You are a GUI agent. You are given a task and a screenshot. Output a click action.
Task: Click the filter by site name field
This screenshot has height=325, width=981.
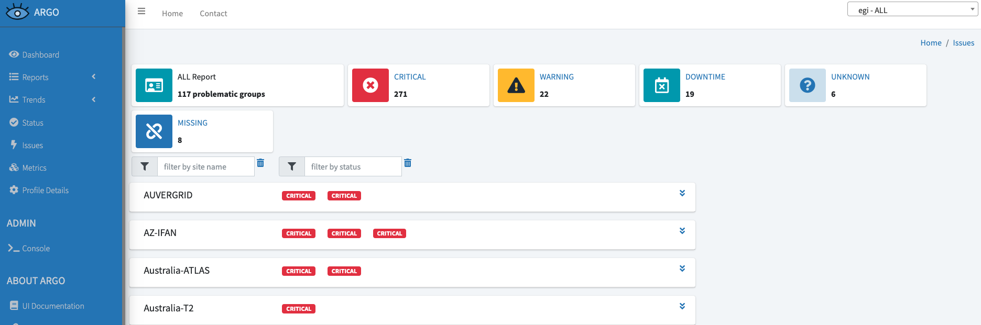pos(205,166)
